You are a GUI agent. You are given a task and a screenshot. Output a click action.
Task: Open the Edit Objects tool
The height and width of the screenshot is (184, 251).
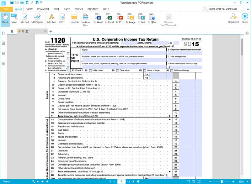point(37,19)
